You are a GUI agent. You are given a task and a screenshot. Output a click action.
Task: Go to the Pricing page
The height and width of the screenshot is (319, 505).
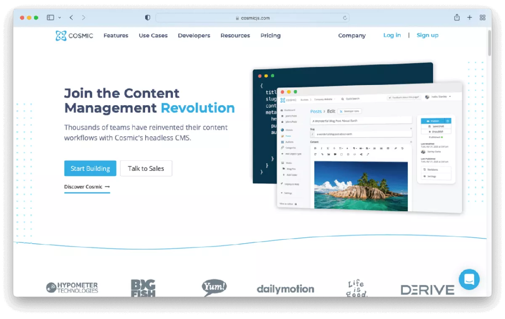tap(271, 36)
